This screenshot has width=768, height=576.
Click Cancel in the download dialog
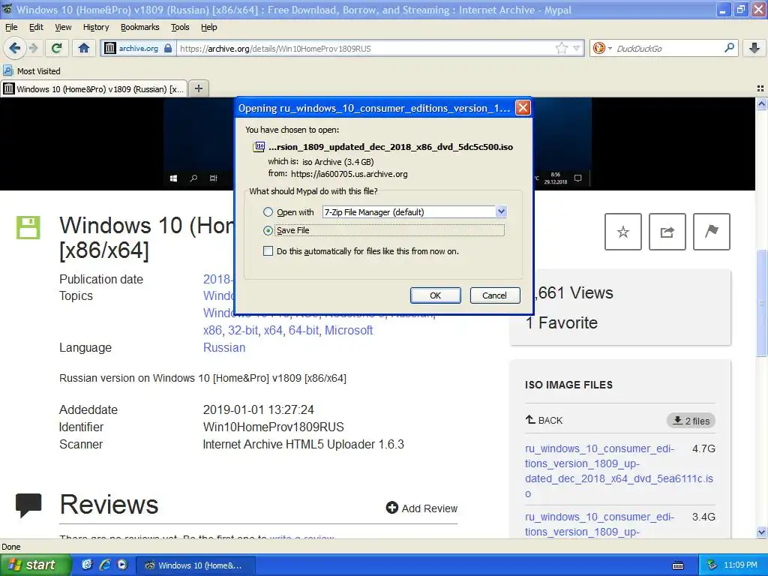[495, 295]
